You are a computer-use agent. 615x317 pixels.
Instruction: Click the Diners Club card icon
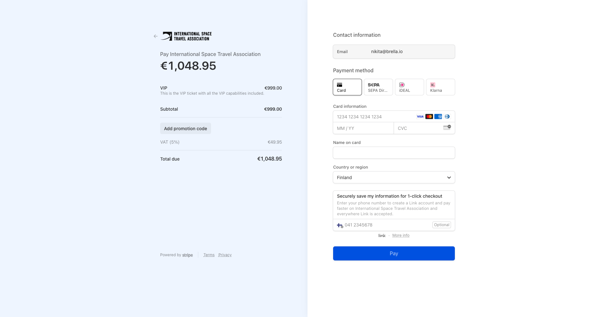click(447, 117)
